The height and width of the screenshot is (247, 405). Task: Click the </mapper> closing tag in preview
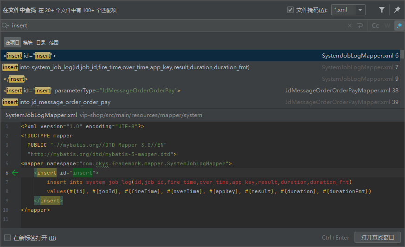coord(35,210)
